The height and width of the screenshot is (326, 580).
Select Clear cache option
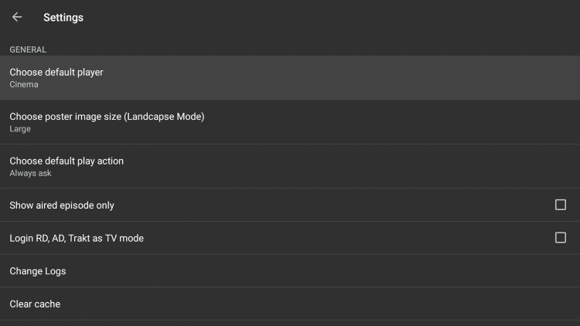point(35,304)
